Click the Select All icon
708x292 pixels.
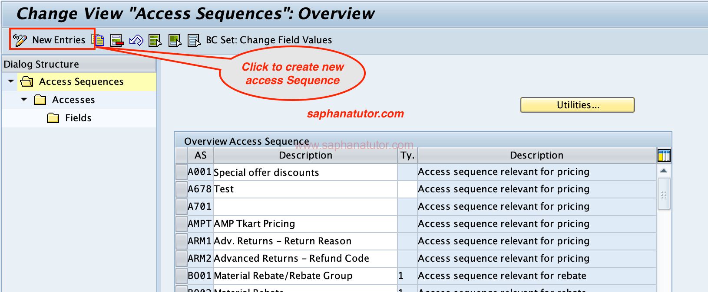point(155,40)
